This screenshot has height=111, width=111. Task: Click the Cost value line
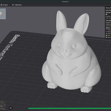tap(108, 18)
